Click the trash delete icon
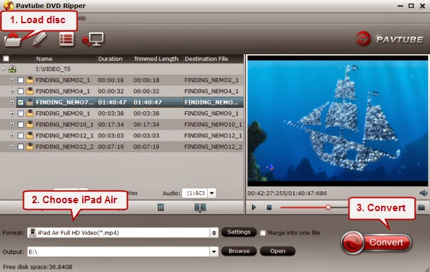The image size is (430, 272). (x=161, y=207)
